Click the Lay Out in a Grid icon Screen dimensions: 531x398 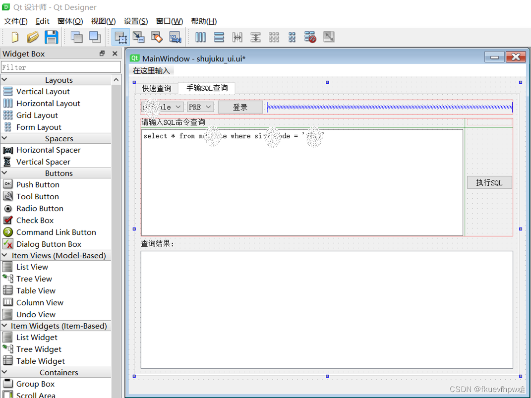274,37
